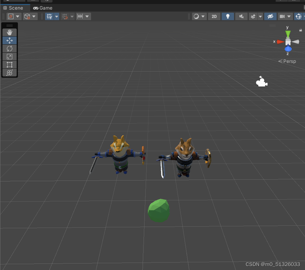Click the tool handle position (pivot) icon

point(11,16)
